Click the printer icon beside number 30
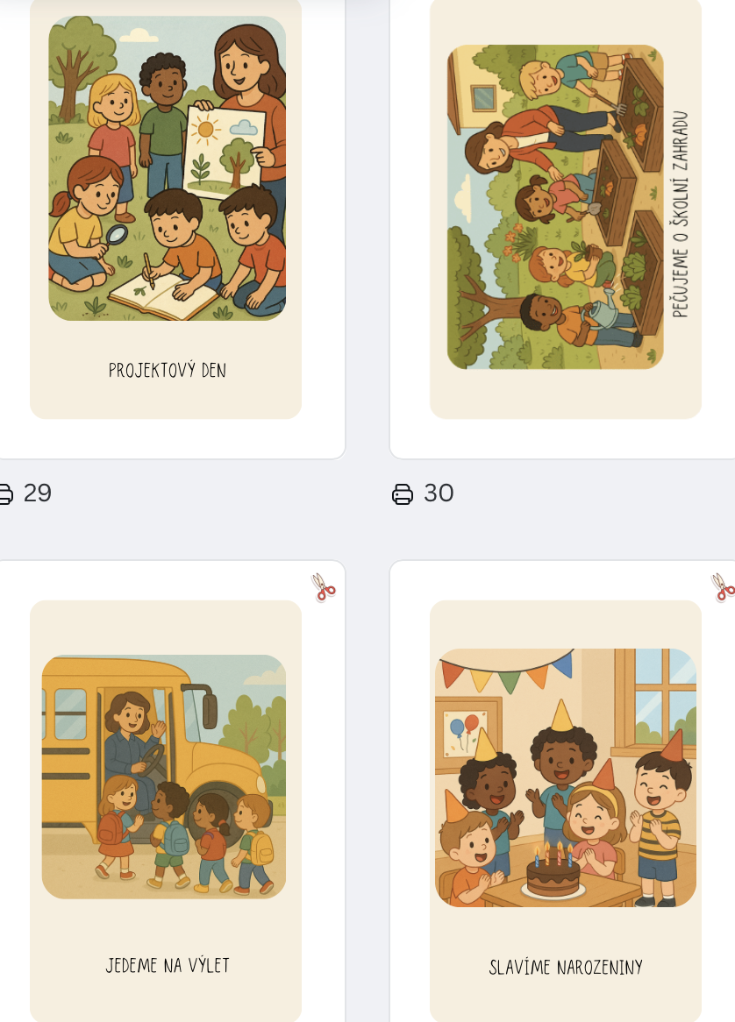 point(403,494)
